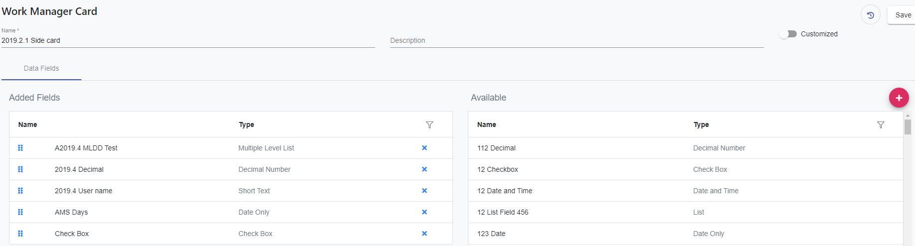
Task: Click the Date and Time type cell
Action: pos(715,191)
